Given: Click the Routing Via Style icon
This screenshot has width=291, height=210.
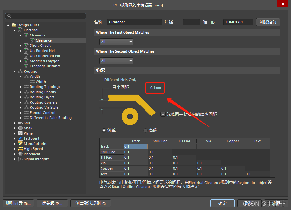Looking at the screenshot, I should point(27,107).
